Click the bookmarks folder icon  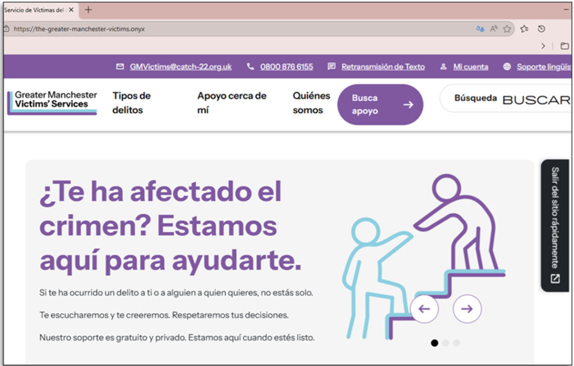click(x=564, y=46)
